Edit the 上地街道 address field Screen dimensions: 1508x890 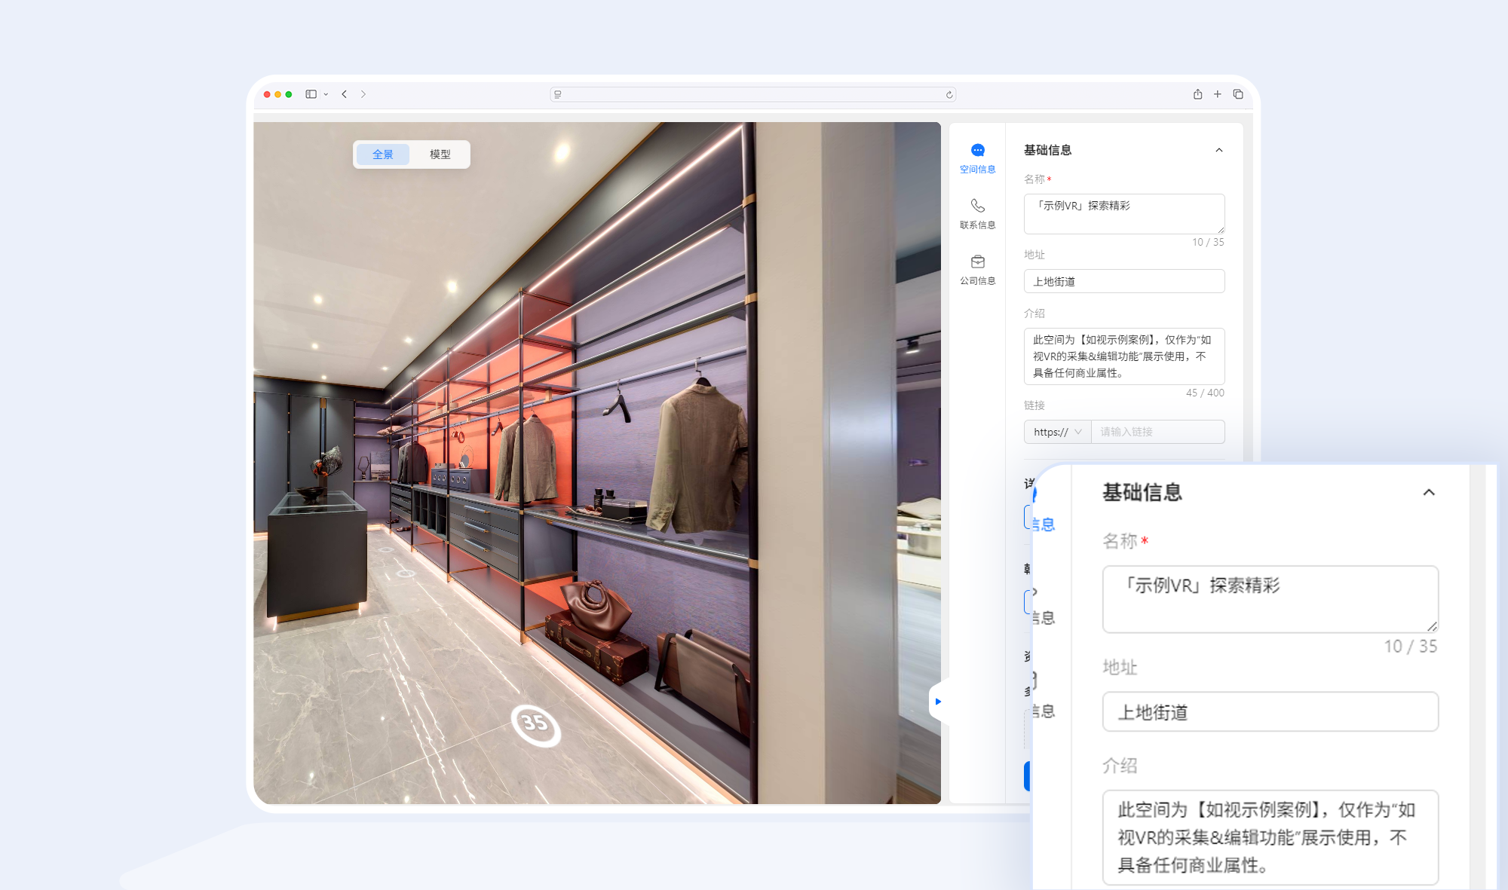[x=1123, y=281]
